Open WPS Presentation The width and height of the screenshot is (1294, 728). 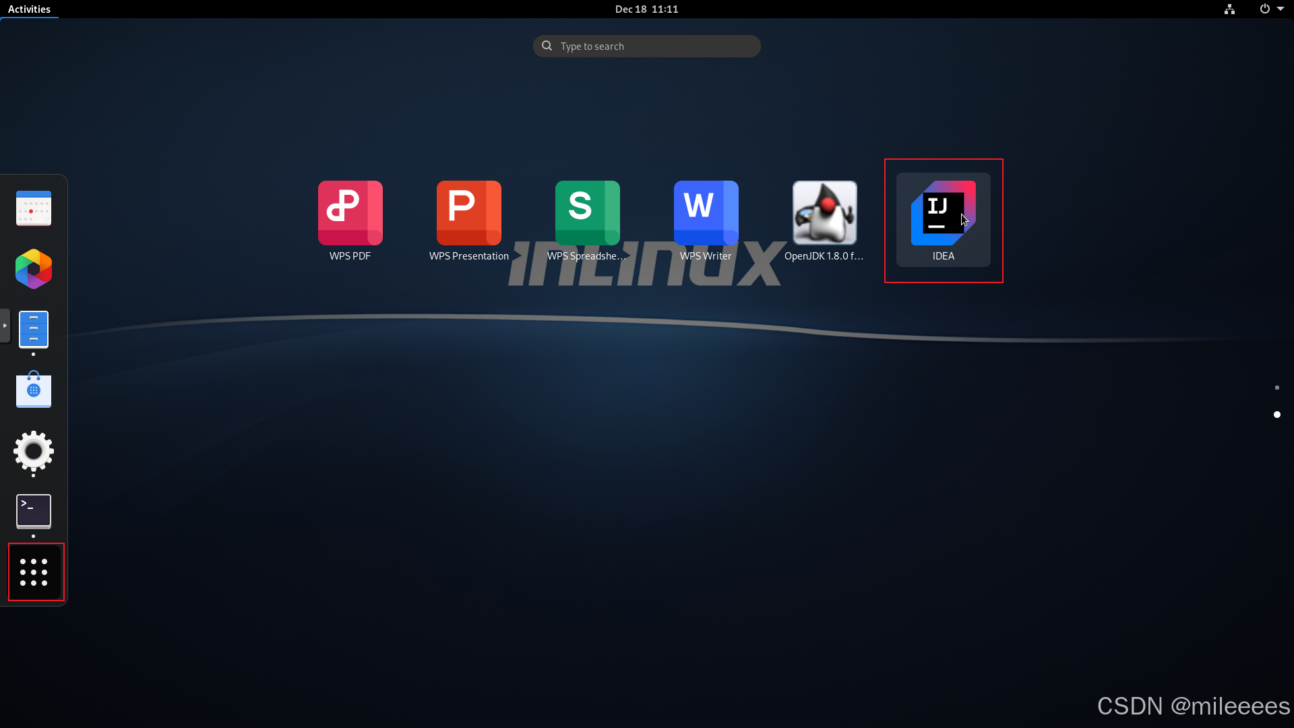tap(468, 213)
